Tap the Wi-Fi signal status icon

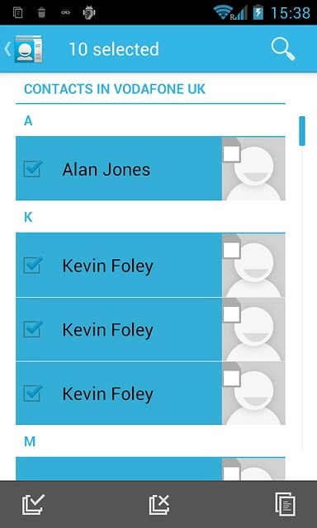click(222, 12)
